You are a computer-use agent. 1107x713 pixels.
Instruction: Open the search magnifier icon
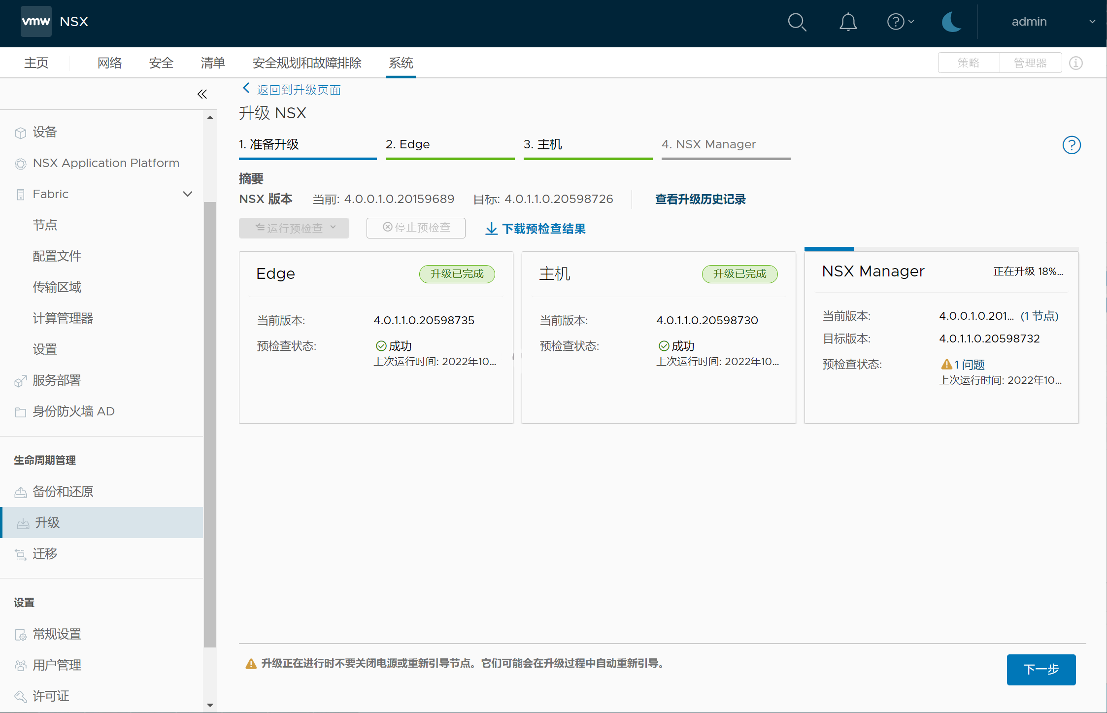pyautogui.click(x=797, y=22)
